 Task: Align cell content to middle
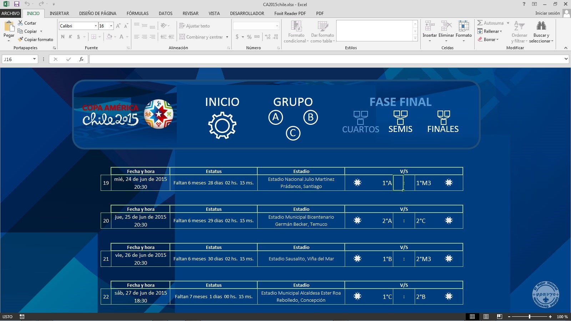[145, 26]
